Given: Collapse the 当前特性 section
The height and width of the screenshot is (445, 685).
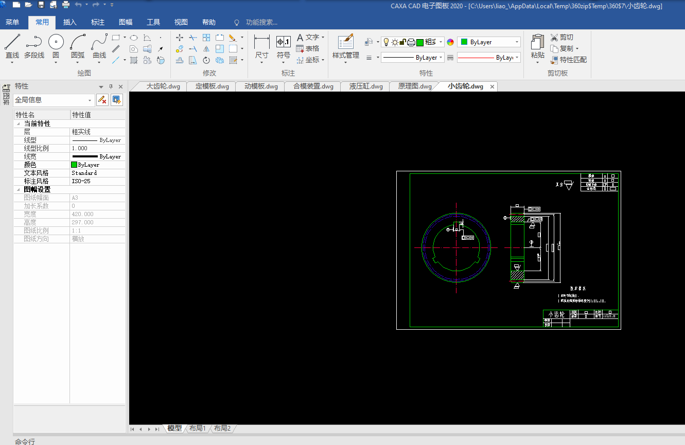Looking at the screenshot, I should tap(19, 124).
